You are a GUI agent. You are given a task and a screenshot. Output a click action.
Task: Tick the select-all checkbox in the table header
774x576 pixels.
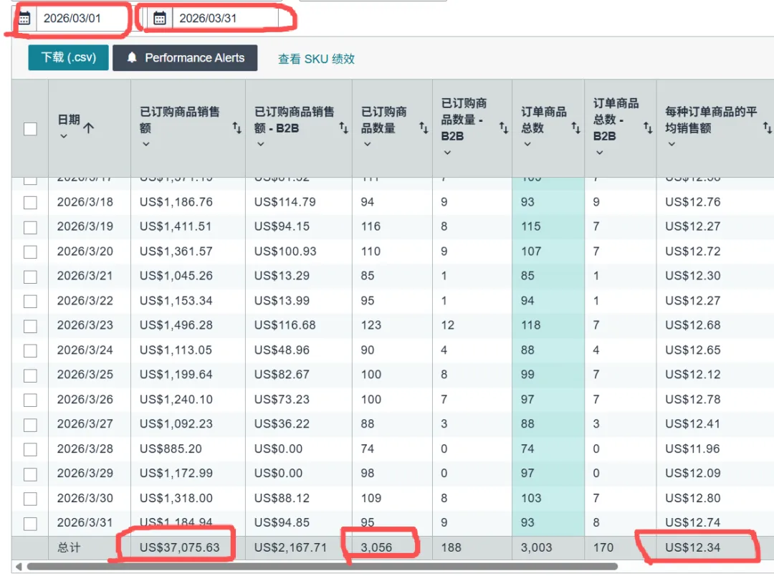coord(30,129)
